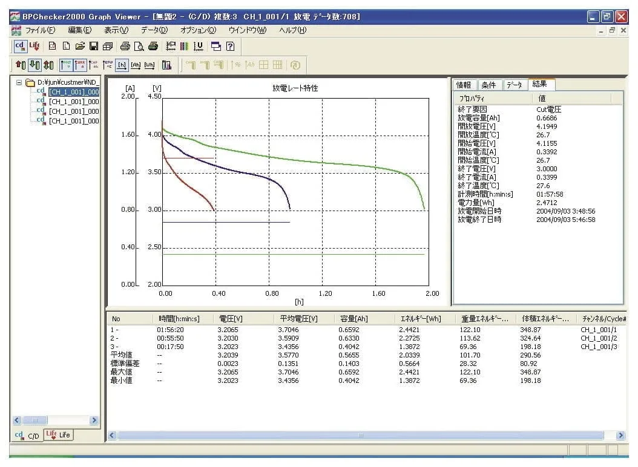Viewport: 638px width, 467px height.
Task: Select the second CH_1_001 tree entry
Action: 73,102
